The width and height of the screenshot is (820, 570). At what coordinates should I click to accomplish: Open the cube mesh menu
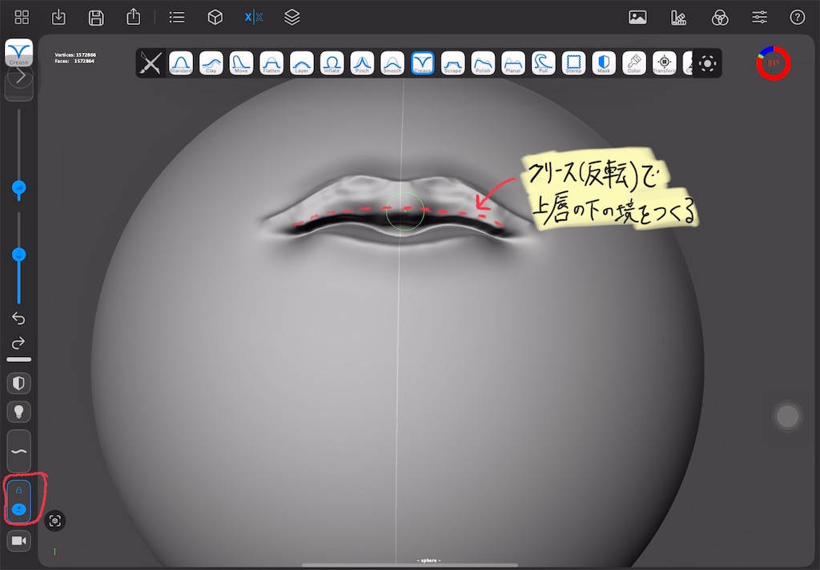tap(215, 18)
